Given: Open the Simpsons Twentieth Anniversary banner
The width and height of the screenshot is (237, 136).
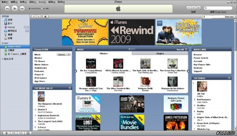Looking at the screenshot, I should pyautogui.click(x=85, y=32).
